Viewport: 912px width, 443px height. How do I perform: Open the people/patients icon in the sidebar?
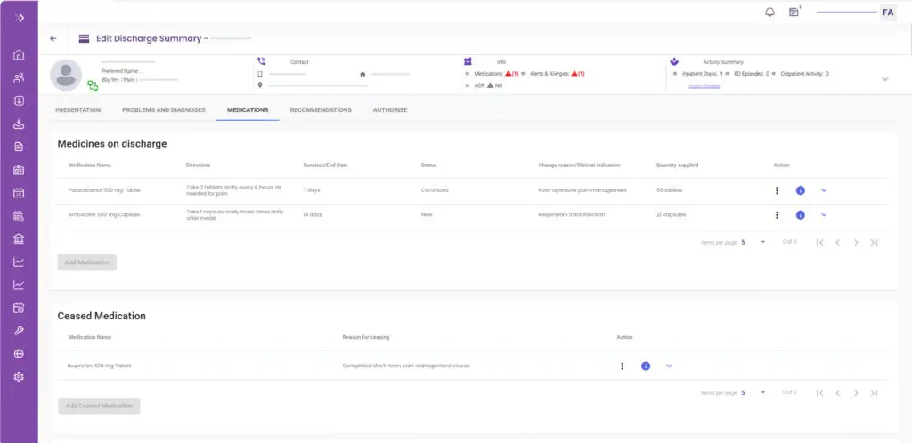click(x=19, y=77)
